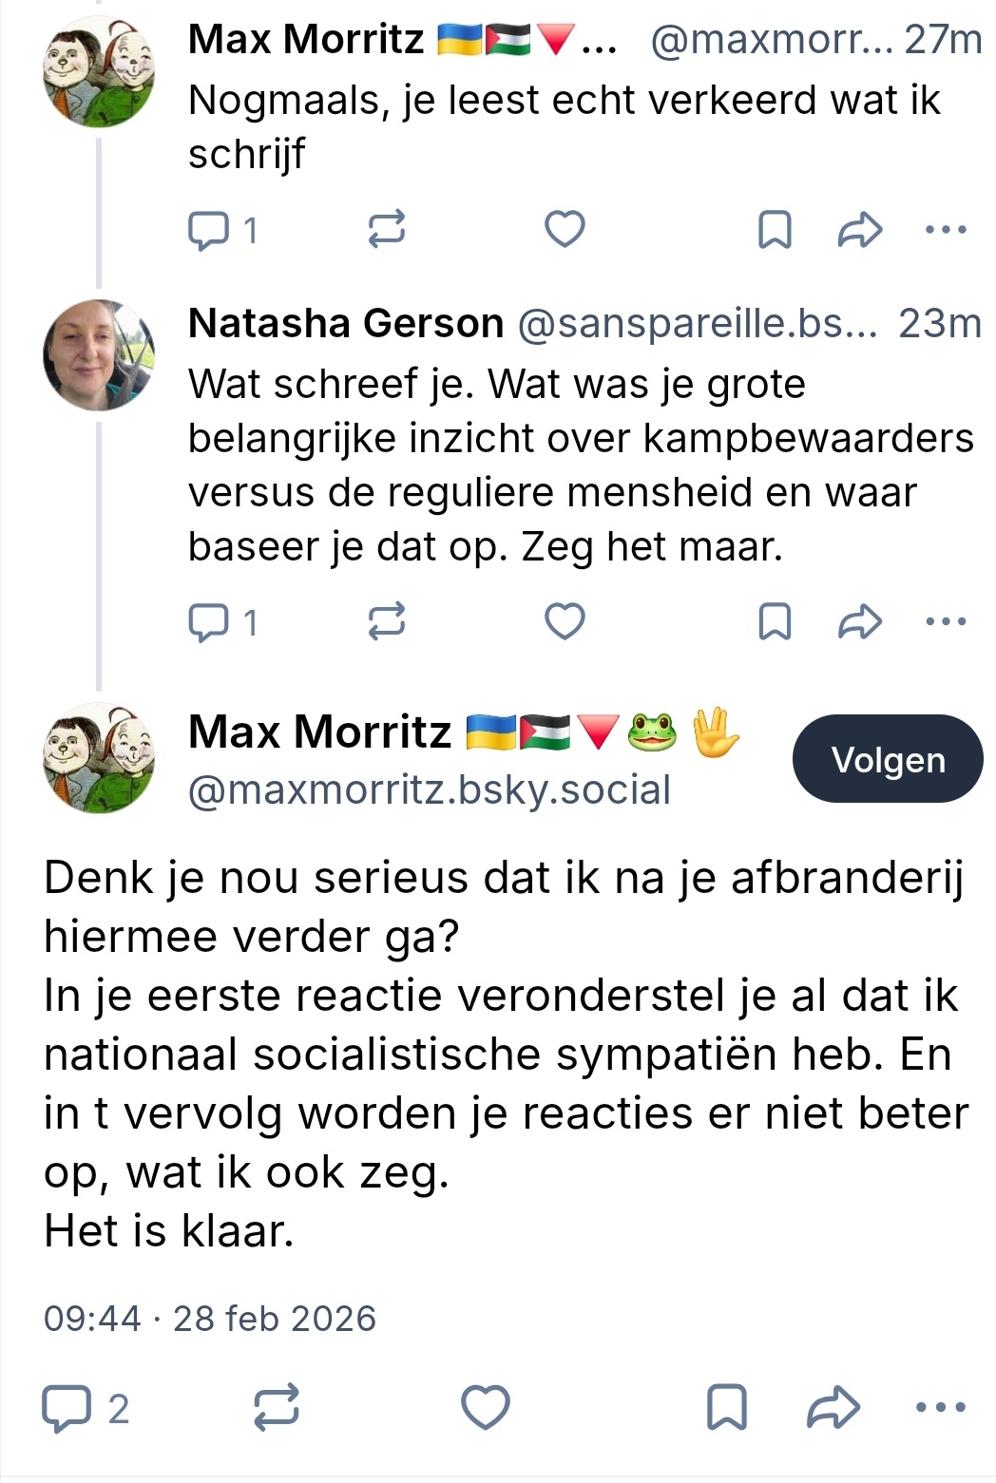Reply to the main post
This screenshot has width=996, height=1483.
[x=67, y=1408]
